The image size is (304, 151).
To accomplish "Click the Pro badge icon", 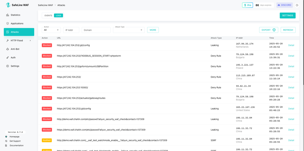I will pos(245,5).
